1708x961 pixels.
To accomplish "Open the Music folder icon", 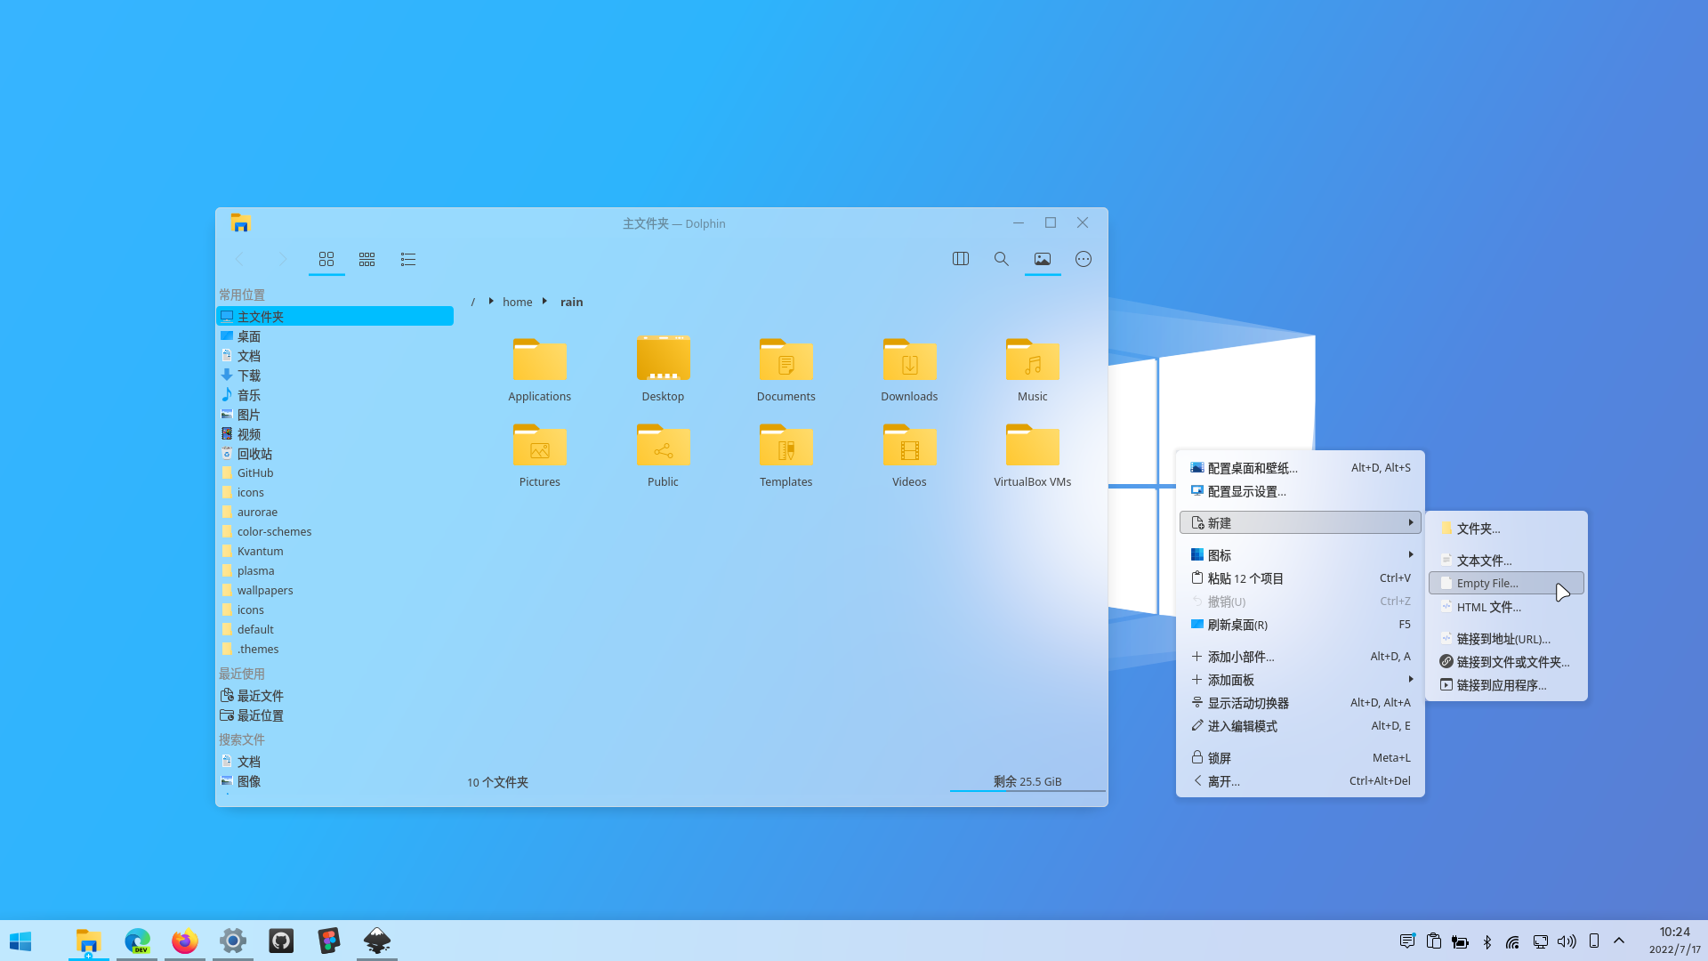I will [1032, 369].
